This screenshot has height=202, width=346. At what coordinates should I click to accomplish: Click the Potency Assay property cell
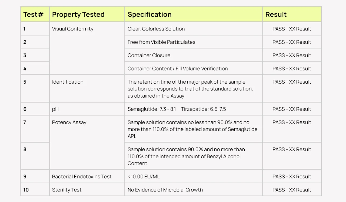[69, 122]
